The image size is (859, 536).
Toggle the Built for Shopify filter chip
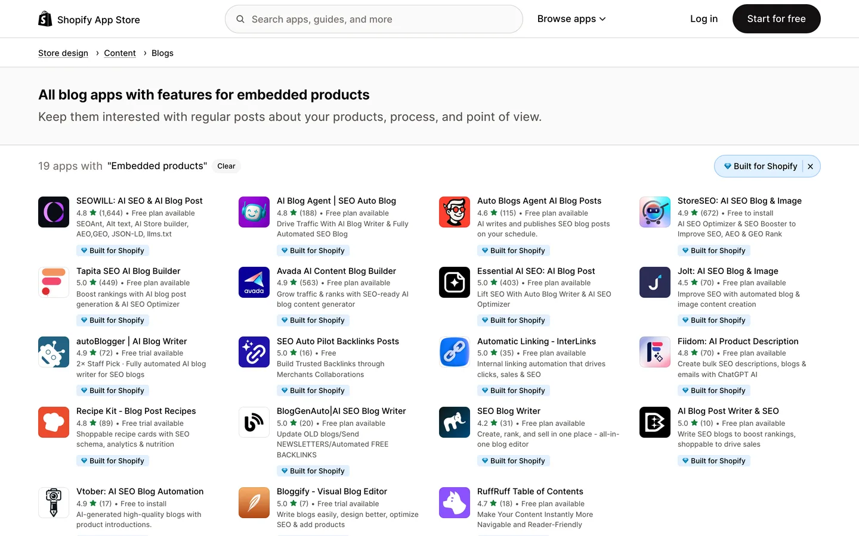tap(760, 166)
